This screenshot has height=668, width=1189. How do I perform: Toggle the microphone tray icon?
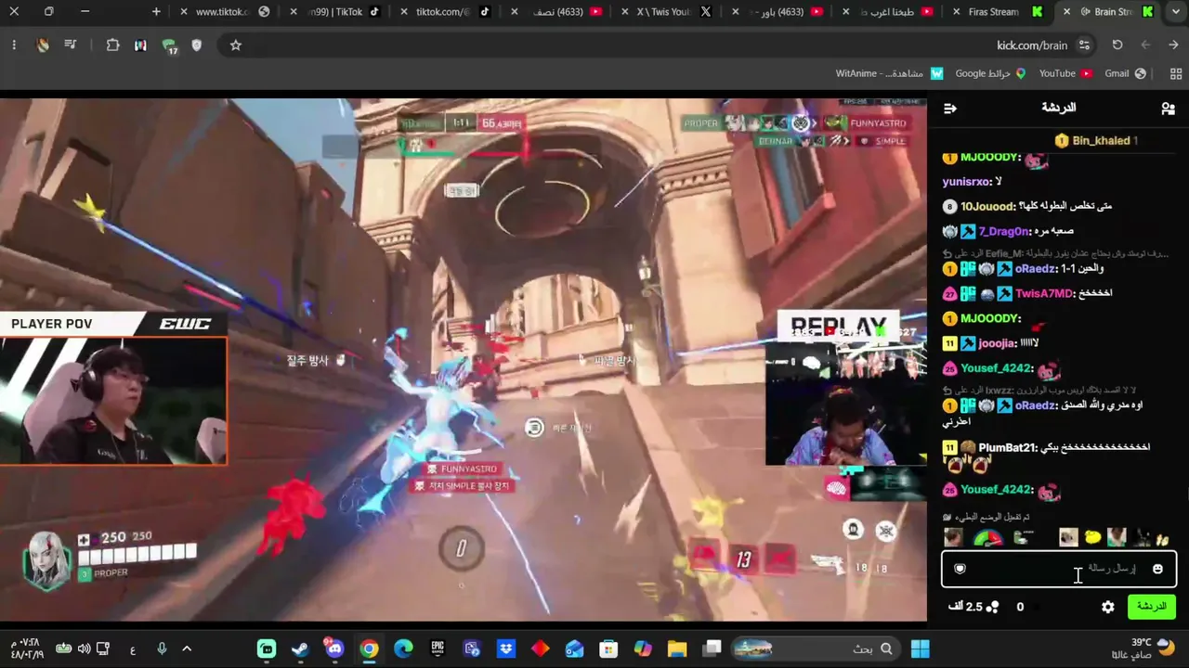pos(162,649)
